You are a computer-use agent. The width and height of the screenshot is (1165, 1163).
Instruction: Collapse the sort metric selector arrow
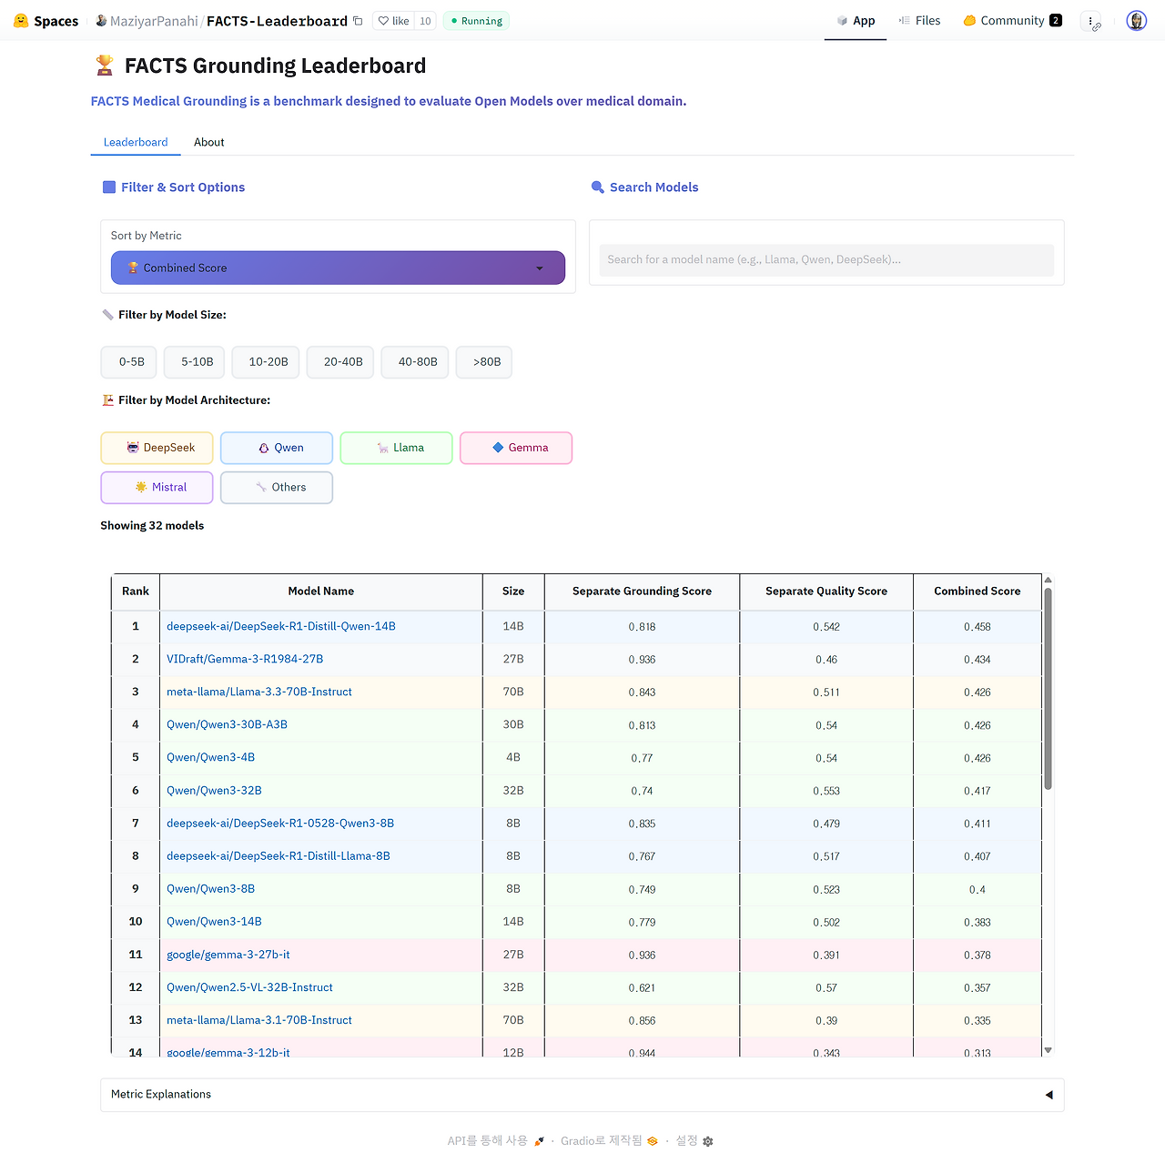[x=539, y=268]
